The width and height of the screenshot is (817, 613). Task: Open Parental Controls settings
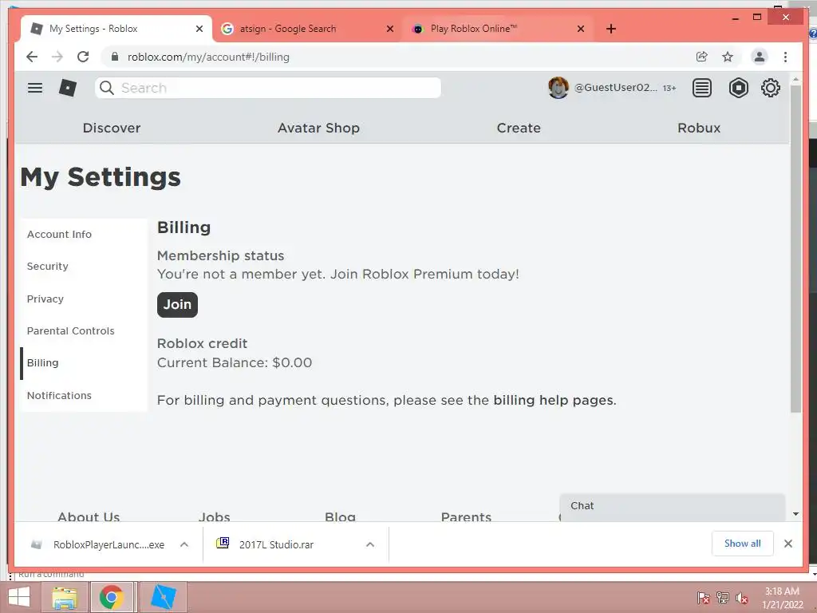click(83, 331)
